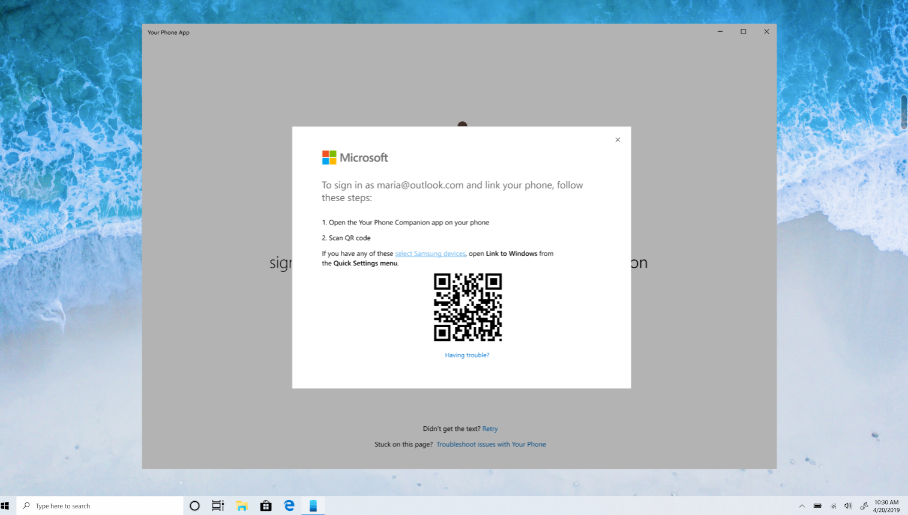Launch Microsoft Edge from the taskbar
The image size is (908, 515).
point(289,506)
